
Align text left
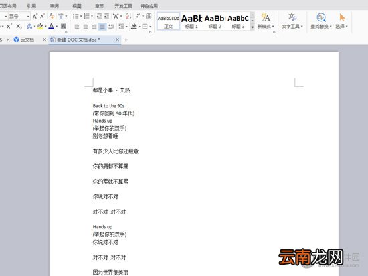[77, 27]
